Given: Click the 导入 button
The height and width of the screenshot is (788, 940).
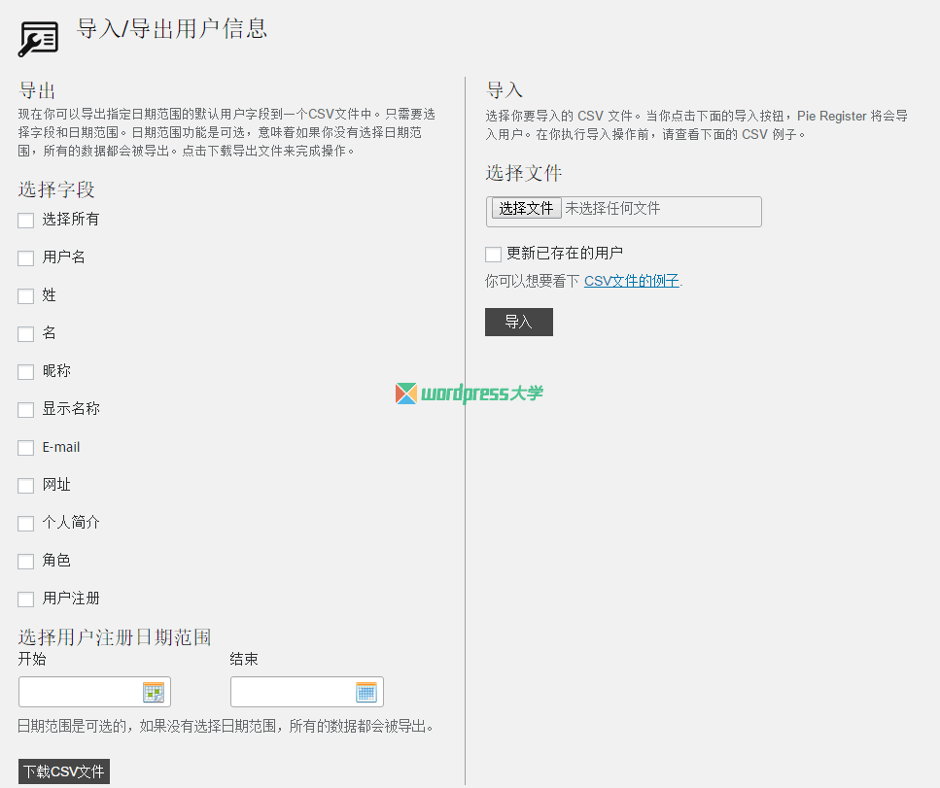Looking at the screenshot, I should click(x=518, y=322).
